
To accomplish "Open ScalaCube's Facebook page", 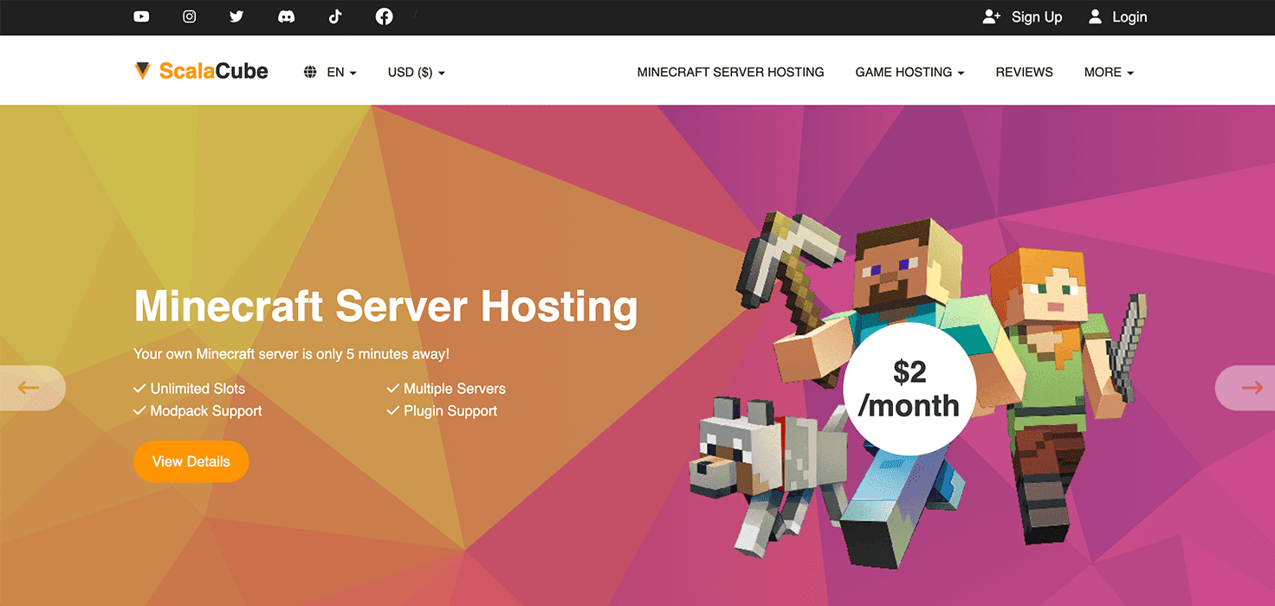I will tap(384, 16).
